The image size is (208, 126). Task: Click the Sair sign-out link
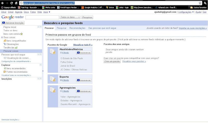tap(205, 12)
